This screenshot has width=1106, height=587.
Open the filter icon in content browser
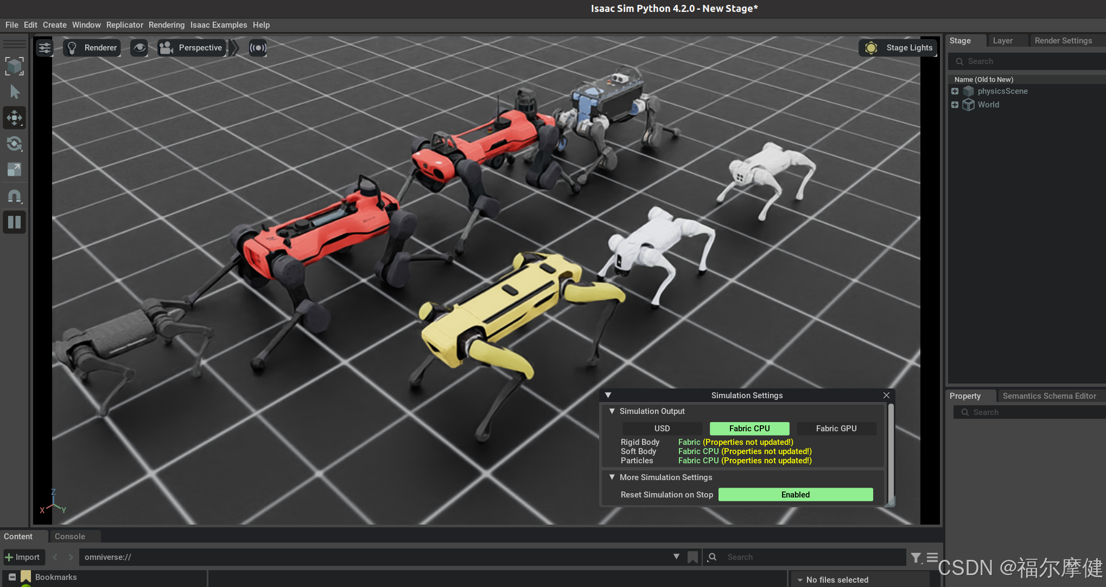pyautogui.click(x=916, y=557)
